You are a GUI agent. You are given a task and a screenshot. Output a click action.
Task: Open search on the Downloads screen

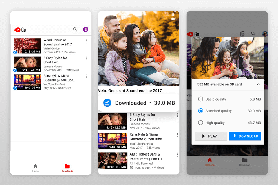coord(75,29)
